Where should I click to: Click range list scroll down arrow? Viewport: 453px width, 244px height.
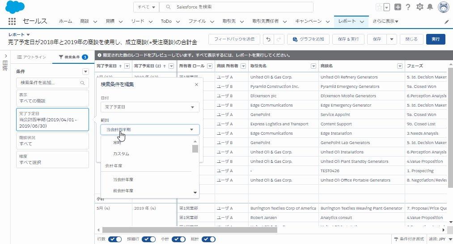pos(195,192)
